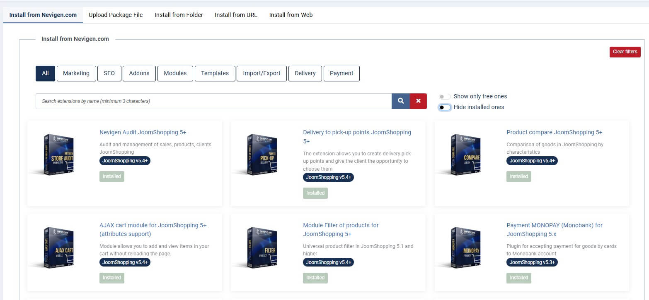Filter extensions by Payment
The height and width of the screenshot is (300, 649).
click(x=341, y=73)
